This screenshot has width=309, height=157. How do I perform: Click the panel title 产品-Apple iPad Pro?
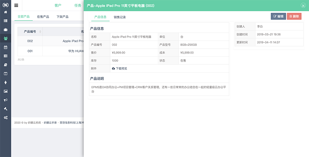click(x=121, y=6)
